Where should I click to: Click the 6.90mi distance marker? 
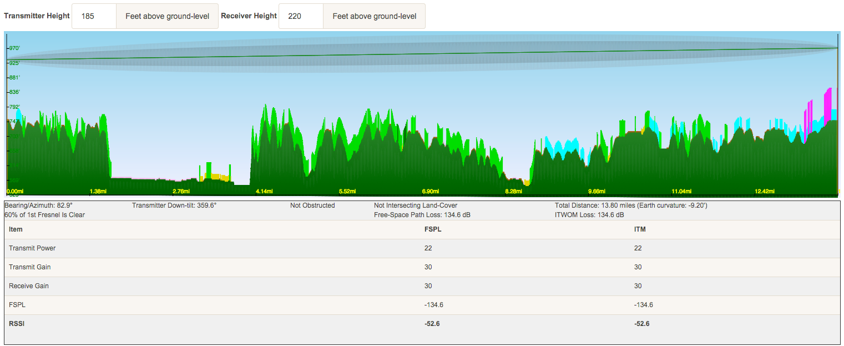click(x=430, y=191)
